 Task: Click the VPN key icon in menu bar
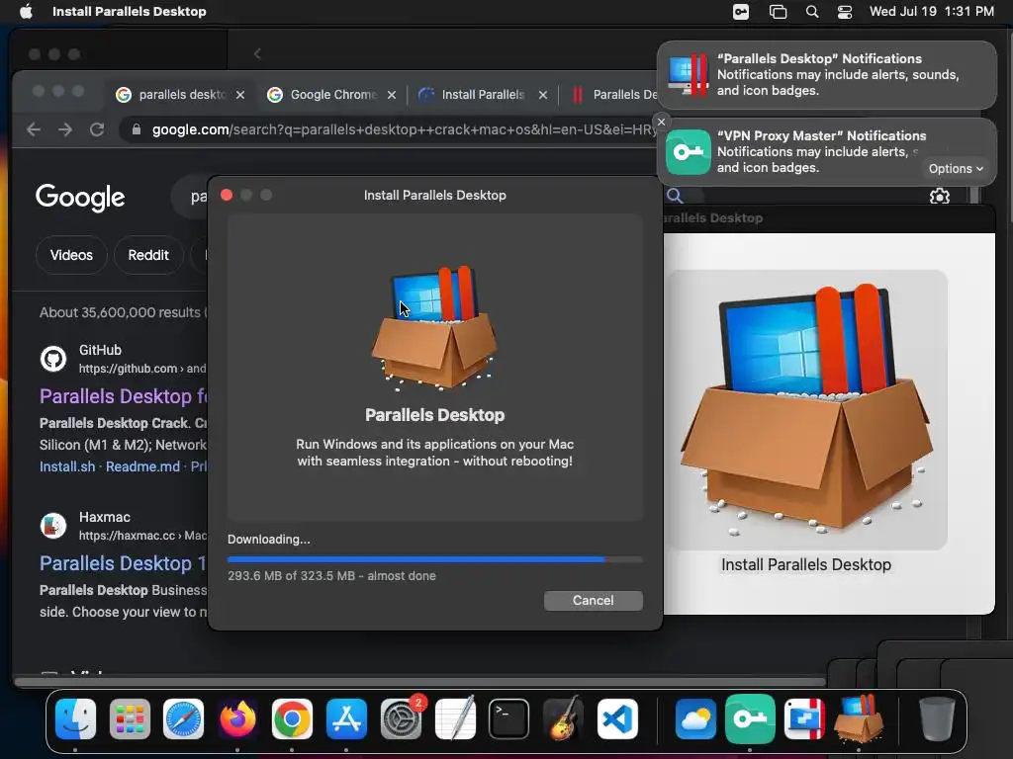741,12
